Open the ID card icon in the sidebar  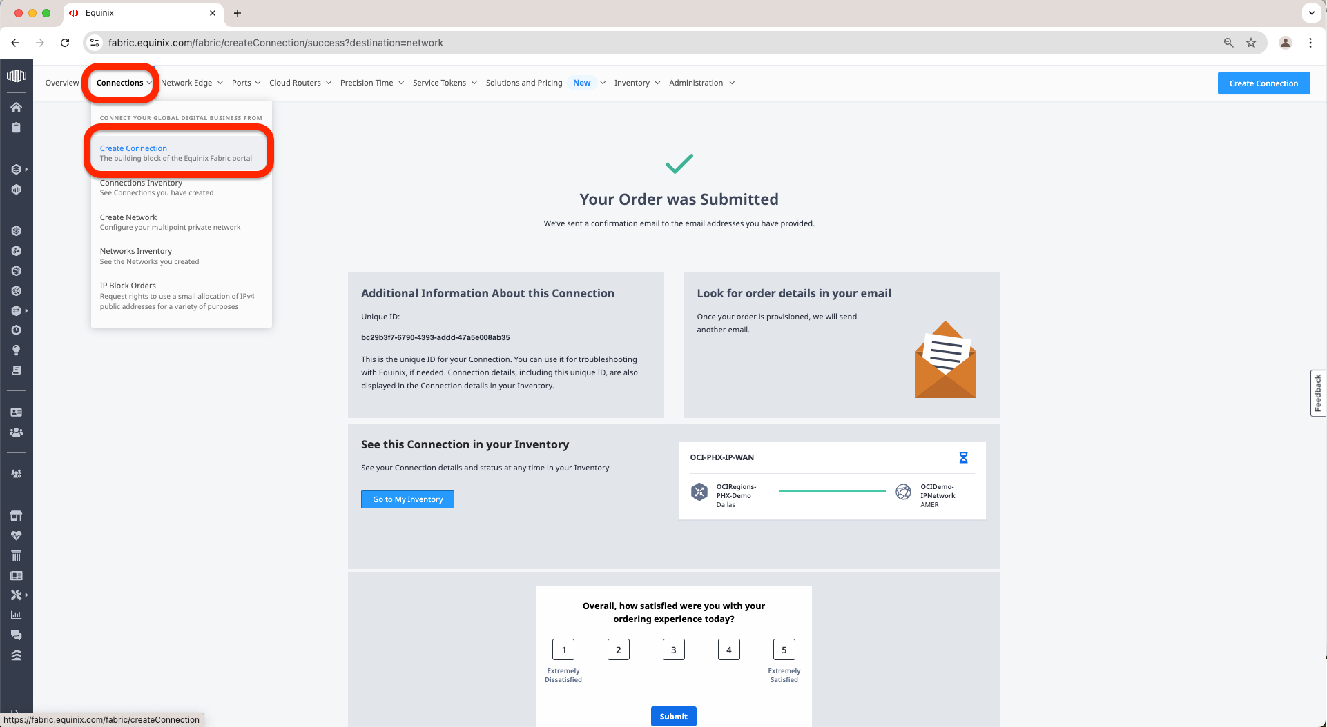(x=17, y=412)
